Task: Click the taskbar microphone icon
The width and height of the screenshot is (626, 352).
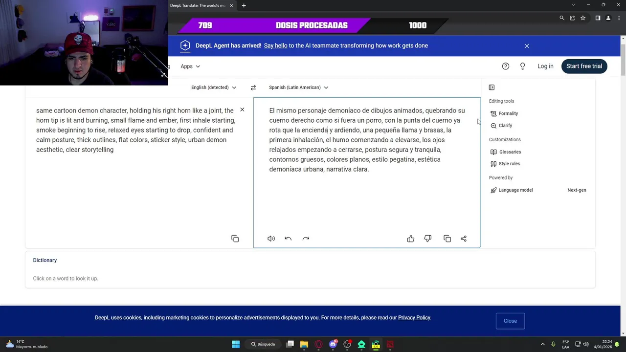Action: coord(553,344)
